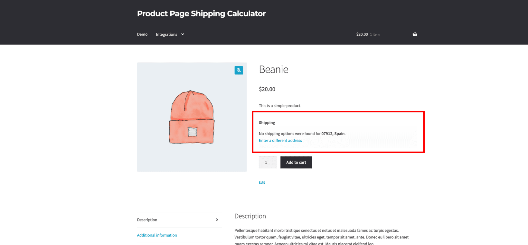Click the Edit link below quantity
This screenshot has width=528, height=245.
click(x=262, y=182)
